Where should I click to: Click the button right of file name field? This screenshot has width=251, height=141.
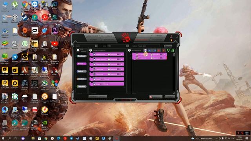click(x=168, y=46)
